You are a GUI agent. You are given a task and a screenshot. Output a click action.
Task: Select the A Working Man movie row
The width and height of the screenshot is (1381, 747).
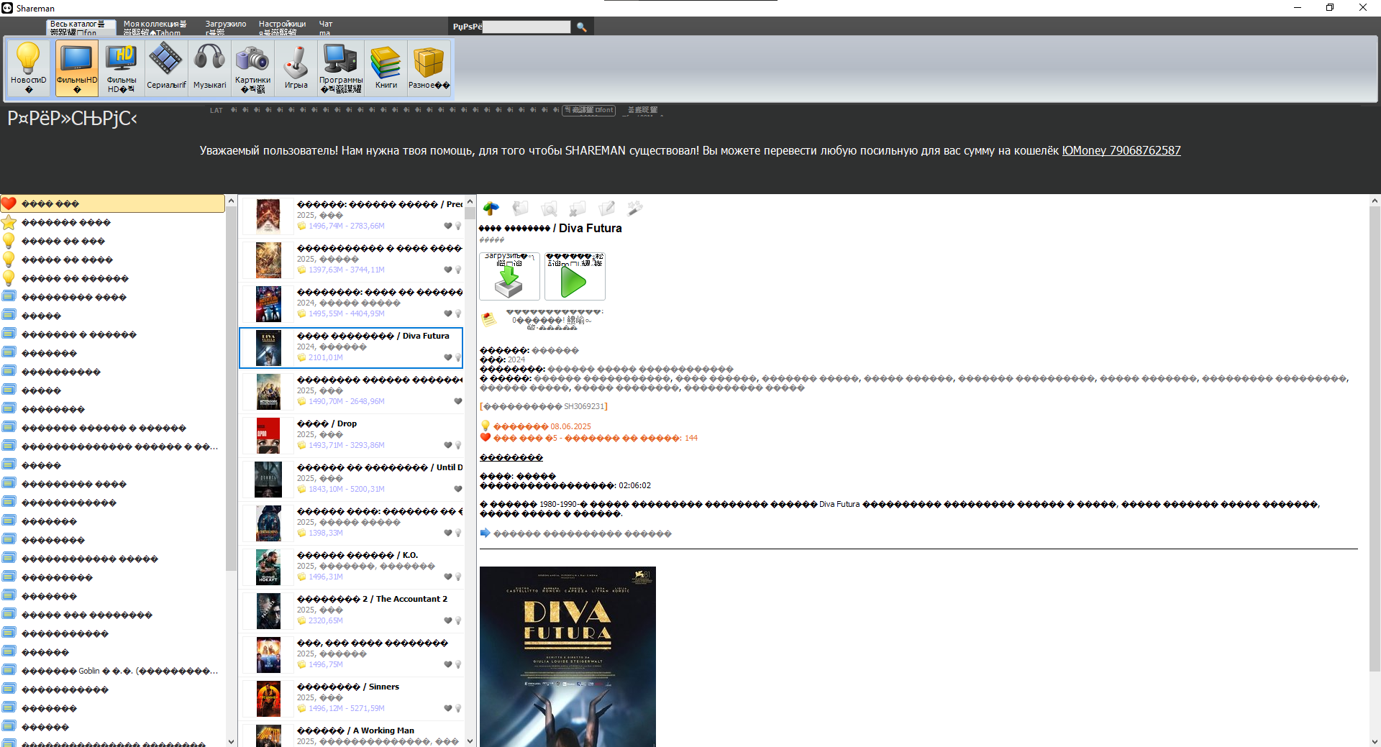[x=351, y=735]
